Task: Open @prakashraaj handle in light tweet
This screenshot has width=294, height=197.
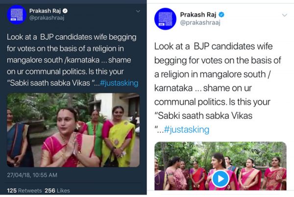Action: click(202, 23)
